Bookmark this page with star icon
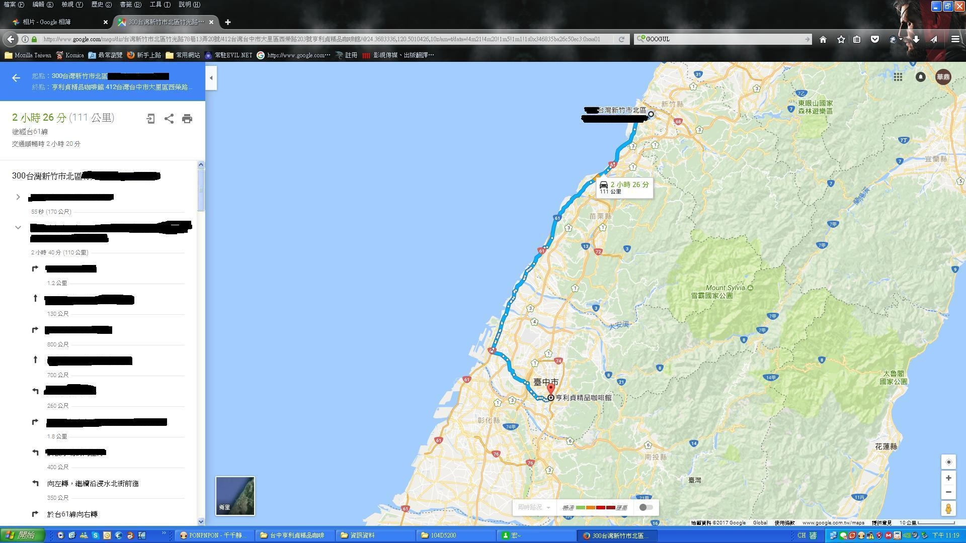This screenshot has height=543, width=966. point(841,39)
